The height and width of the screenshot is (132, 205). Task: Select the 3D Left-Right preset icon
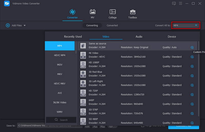tap(83, 83)
